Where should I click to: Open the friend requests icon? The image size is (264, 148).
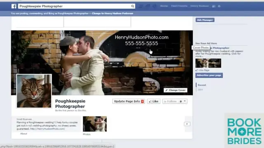[141, 6]
